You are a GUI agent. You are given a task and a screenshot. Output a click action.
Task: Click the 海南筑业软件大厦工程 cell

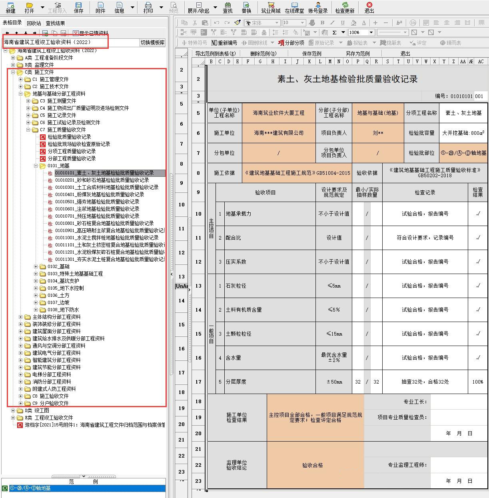point(278,113)
